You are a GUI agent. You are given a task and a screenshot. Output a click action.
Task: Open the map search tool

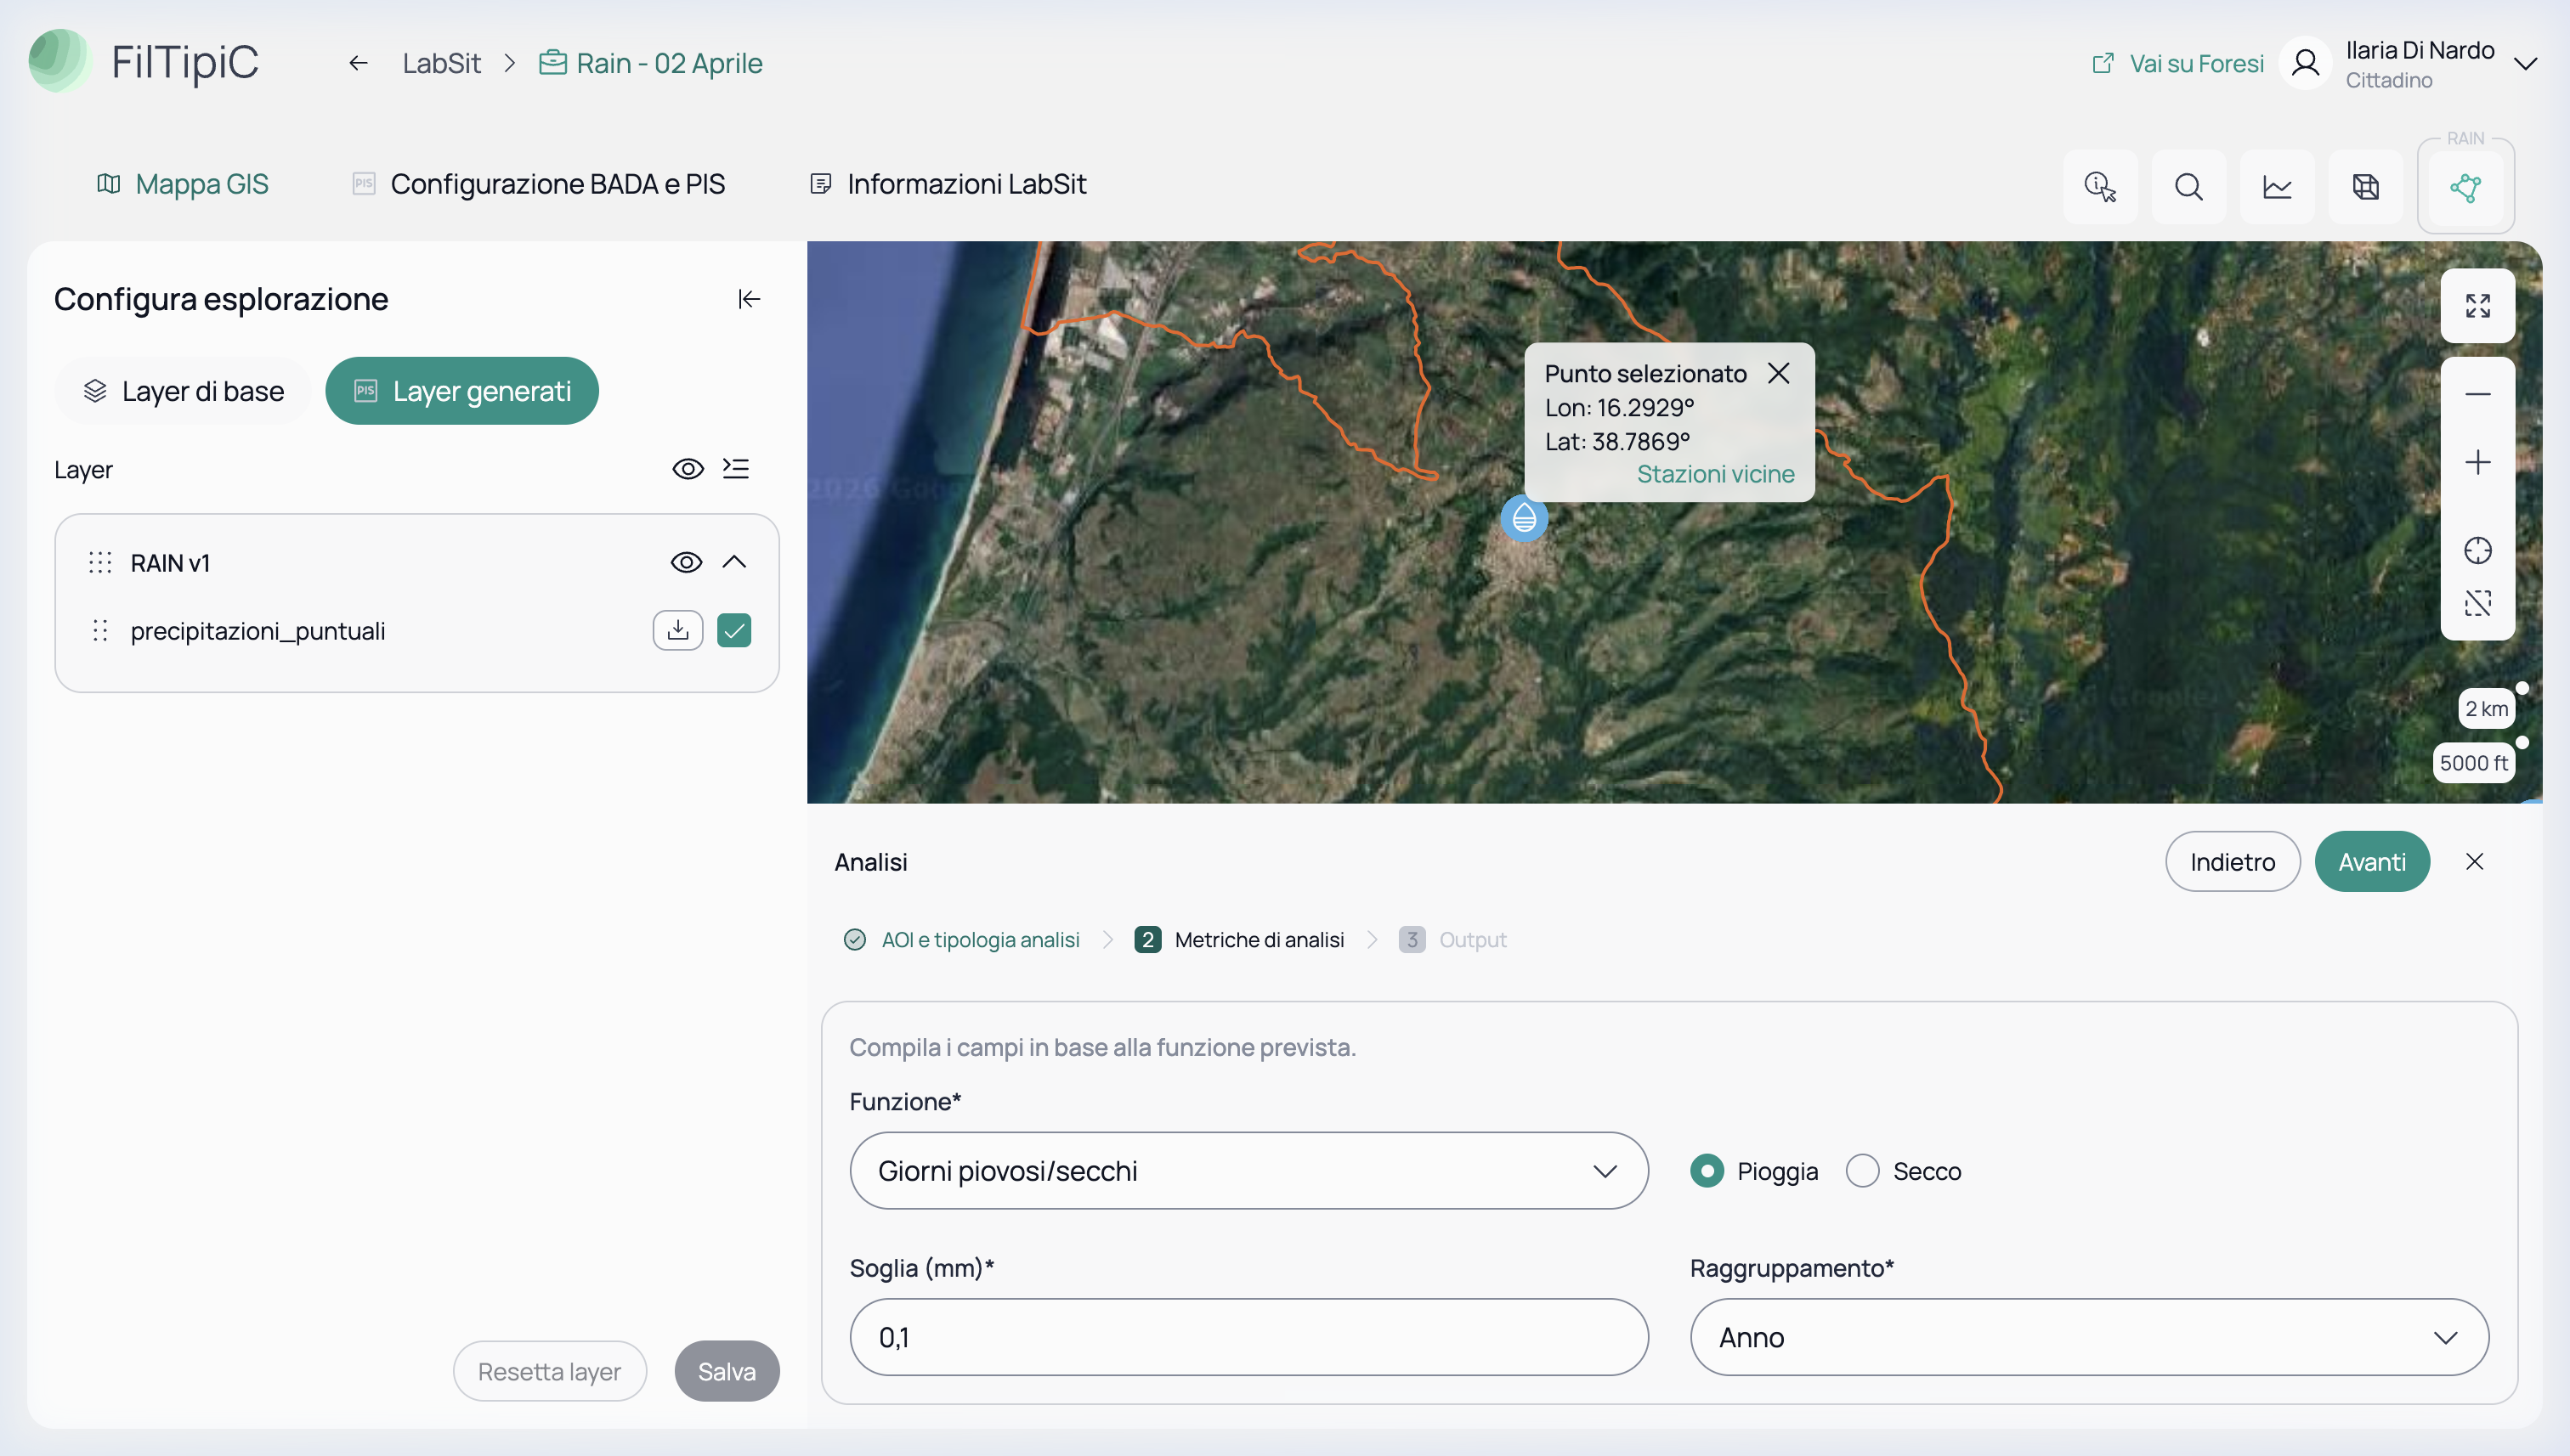(x=2189, y=187)
